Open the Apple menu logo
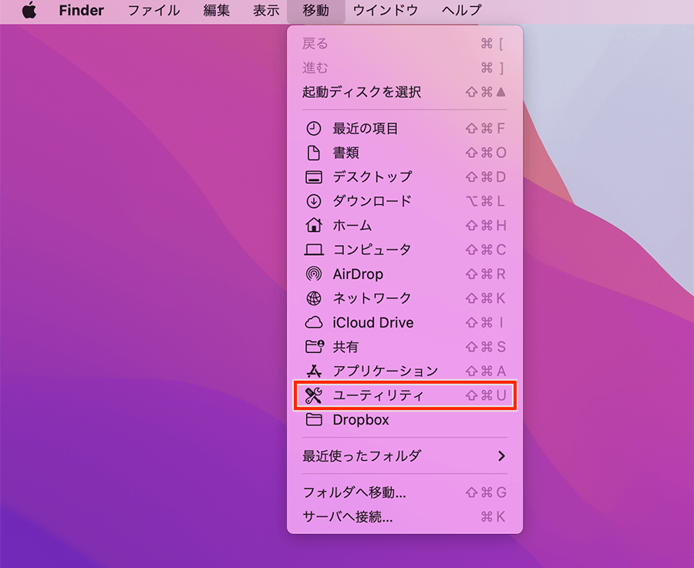Screen dimensions: 694x568 tap(29, 10)
